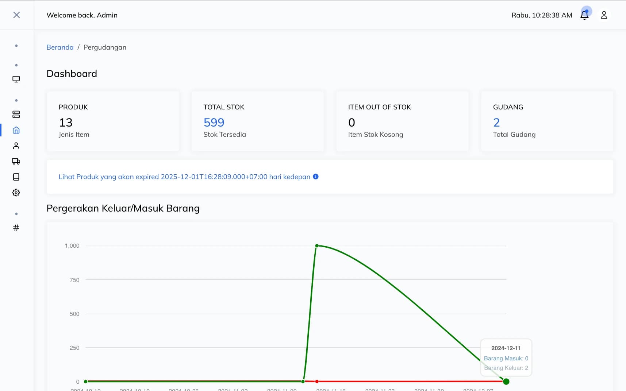This screenshot has width=626, height=391.
Task: Click the delivery truck sidebar icon
Action: (16, 161)
